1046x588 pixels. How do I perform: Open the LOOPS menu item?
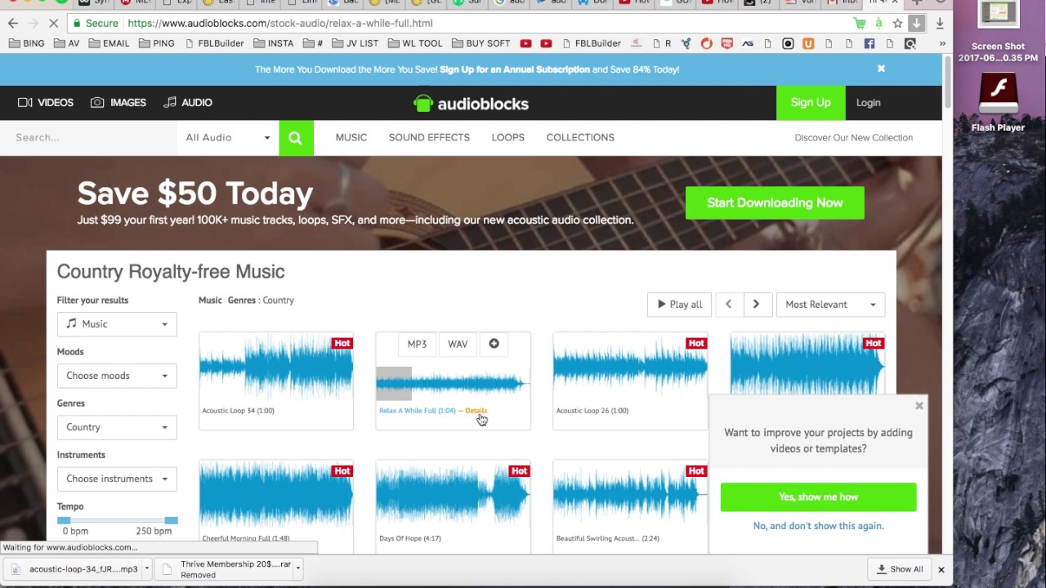click(x=508, y=137)
